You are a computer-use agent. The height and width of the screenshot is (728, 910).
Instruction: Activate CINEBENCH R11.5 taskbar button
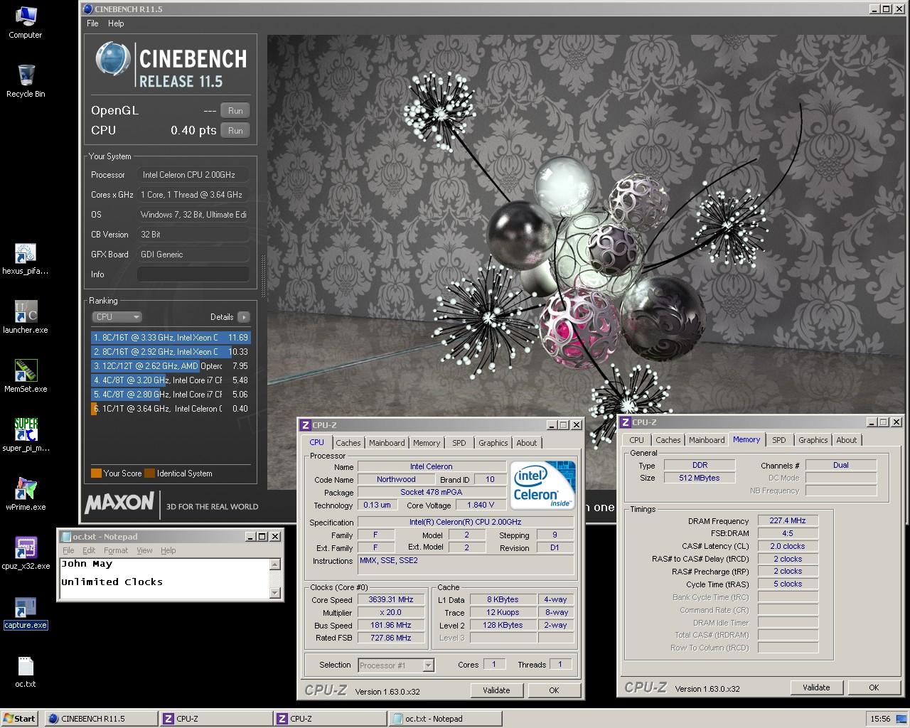100,718
